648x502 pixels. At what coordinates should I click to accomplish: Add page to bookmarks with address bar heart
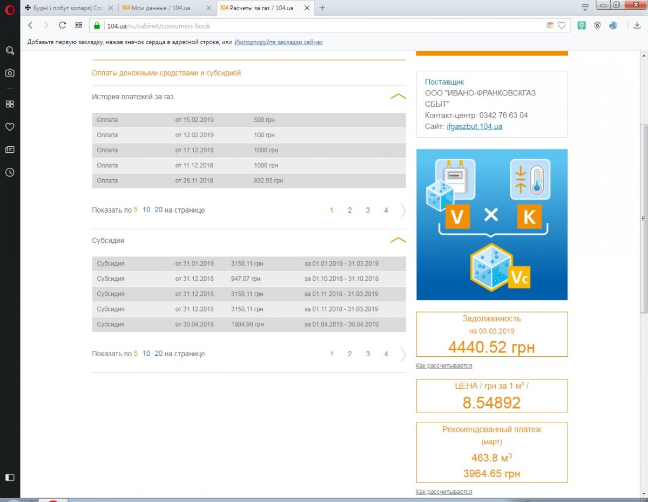(562, 25)
